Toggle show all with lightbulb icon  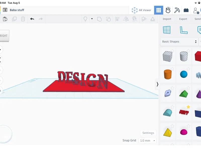(85, 19)
